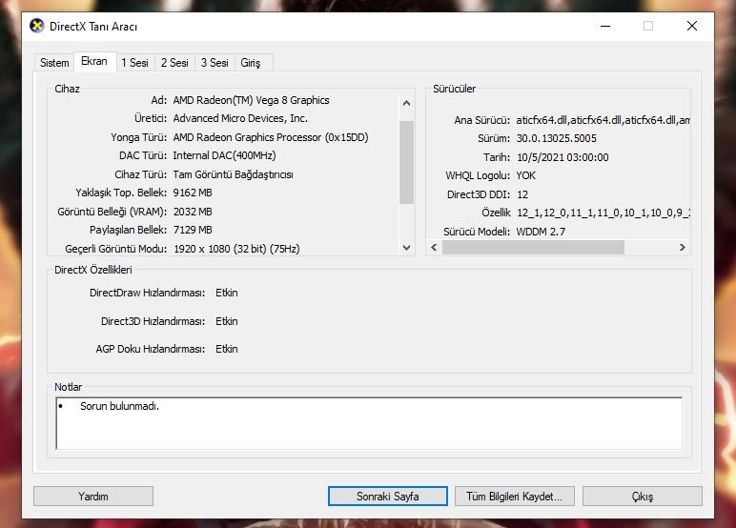Screen dimensions: 736x528
Task: Click the Sonraki Sayfa button
Action: click(388, 497)
